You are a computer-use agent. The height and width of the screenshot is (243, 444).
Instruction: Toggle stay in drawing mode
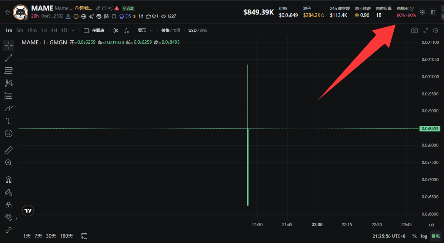click(9, 193)
